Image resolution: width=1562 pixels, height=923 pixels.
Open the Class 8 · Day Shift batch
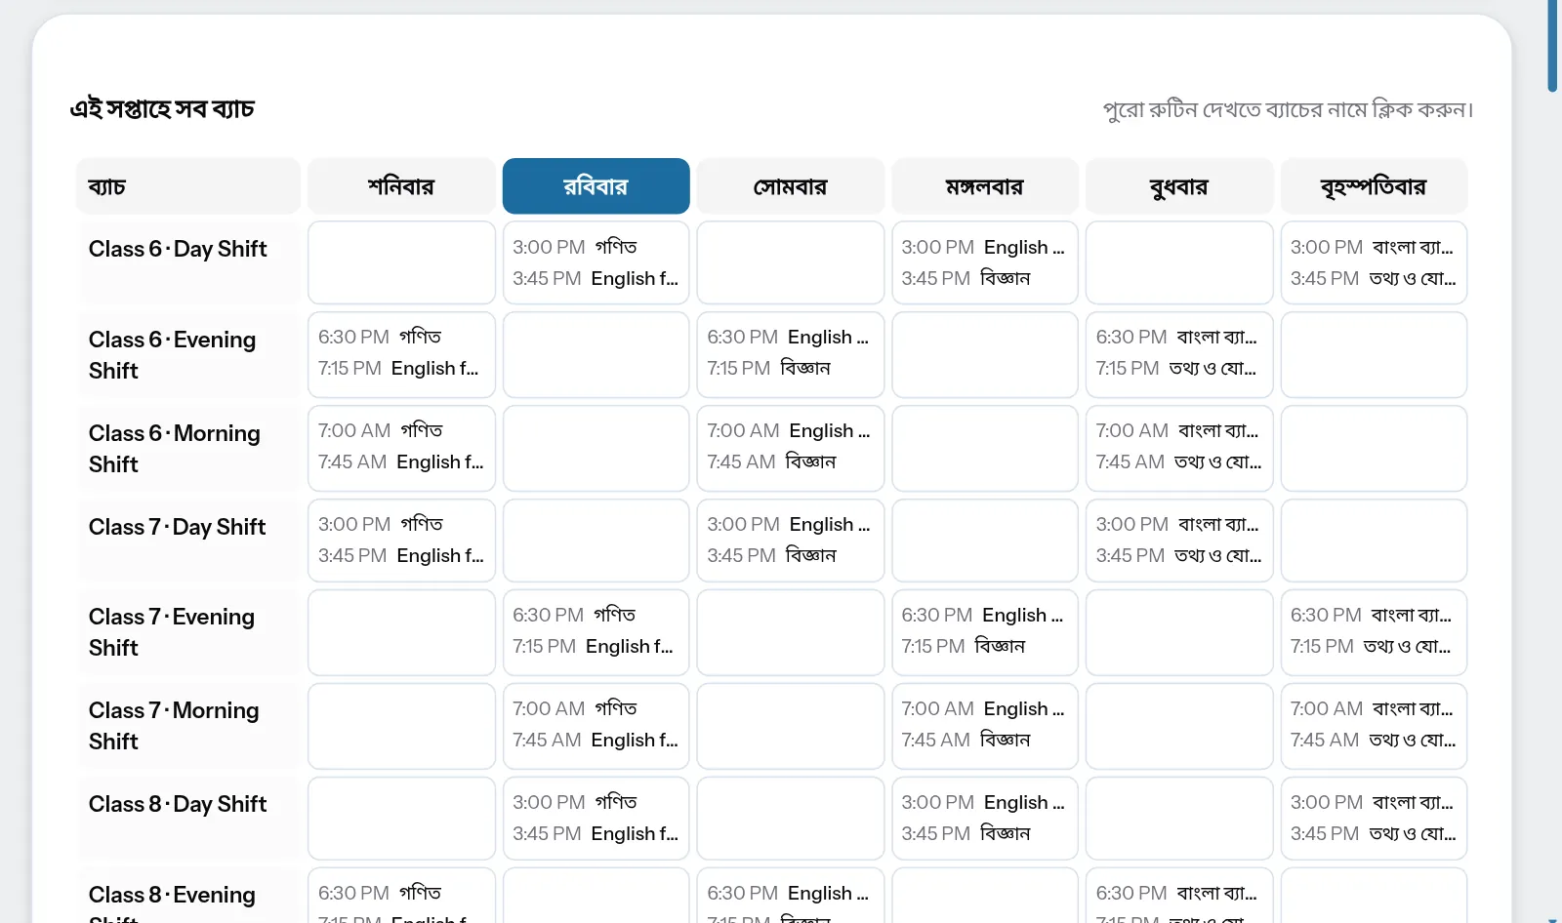point(178,805)
